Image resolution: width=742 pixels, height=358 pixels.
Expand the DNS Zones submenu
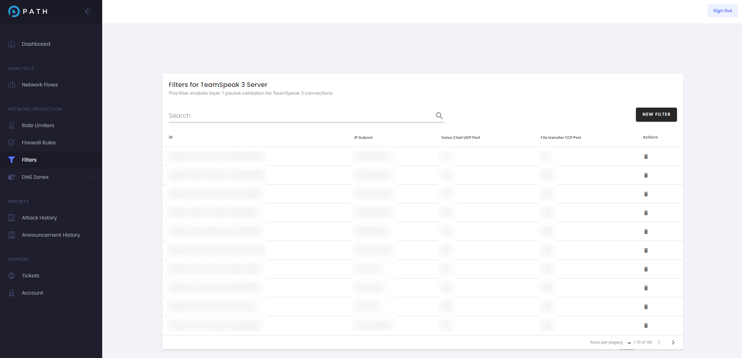point(90,177)
